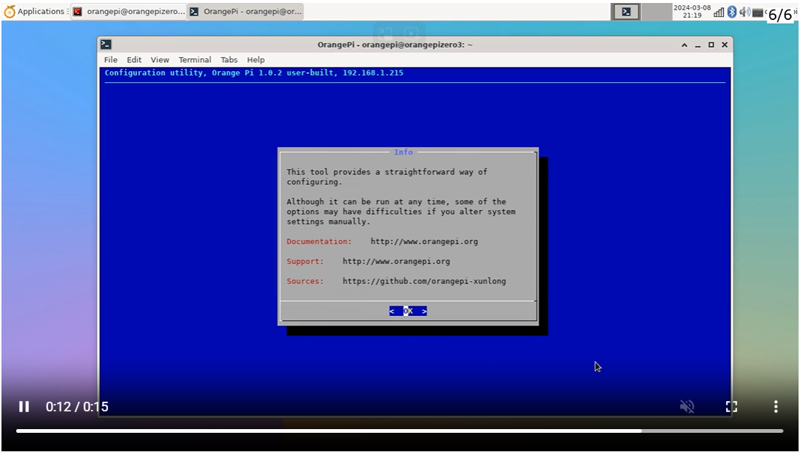This screenshot has height=455, width=803.
Task: Open the Applications menu with Orange Pi logo
Action: coord(34,11)
